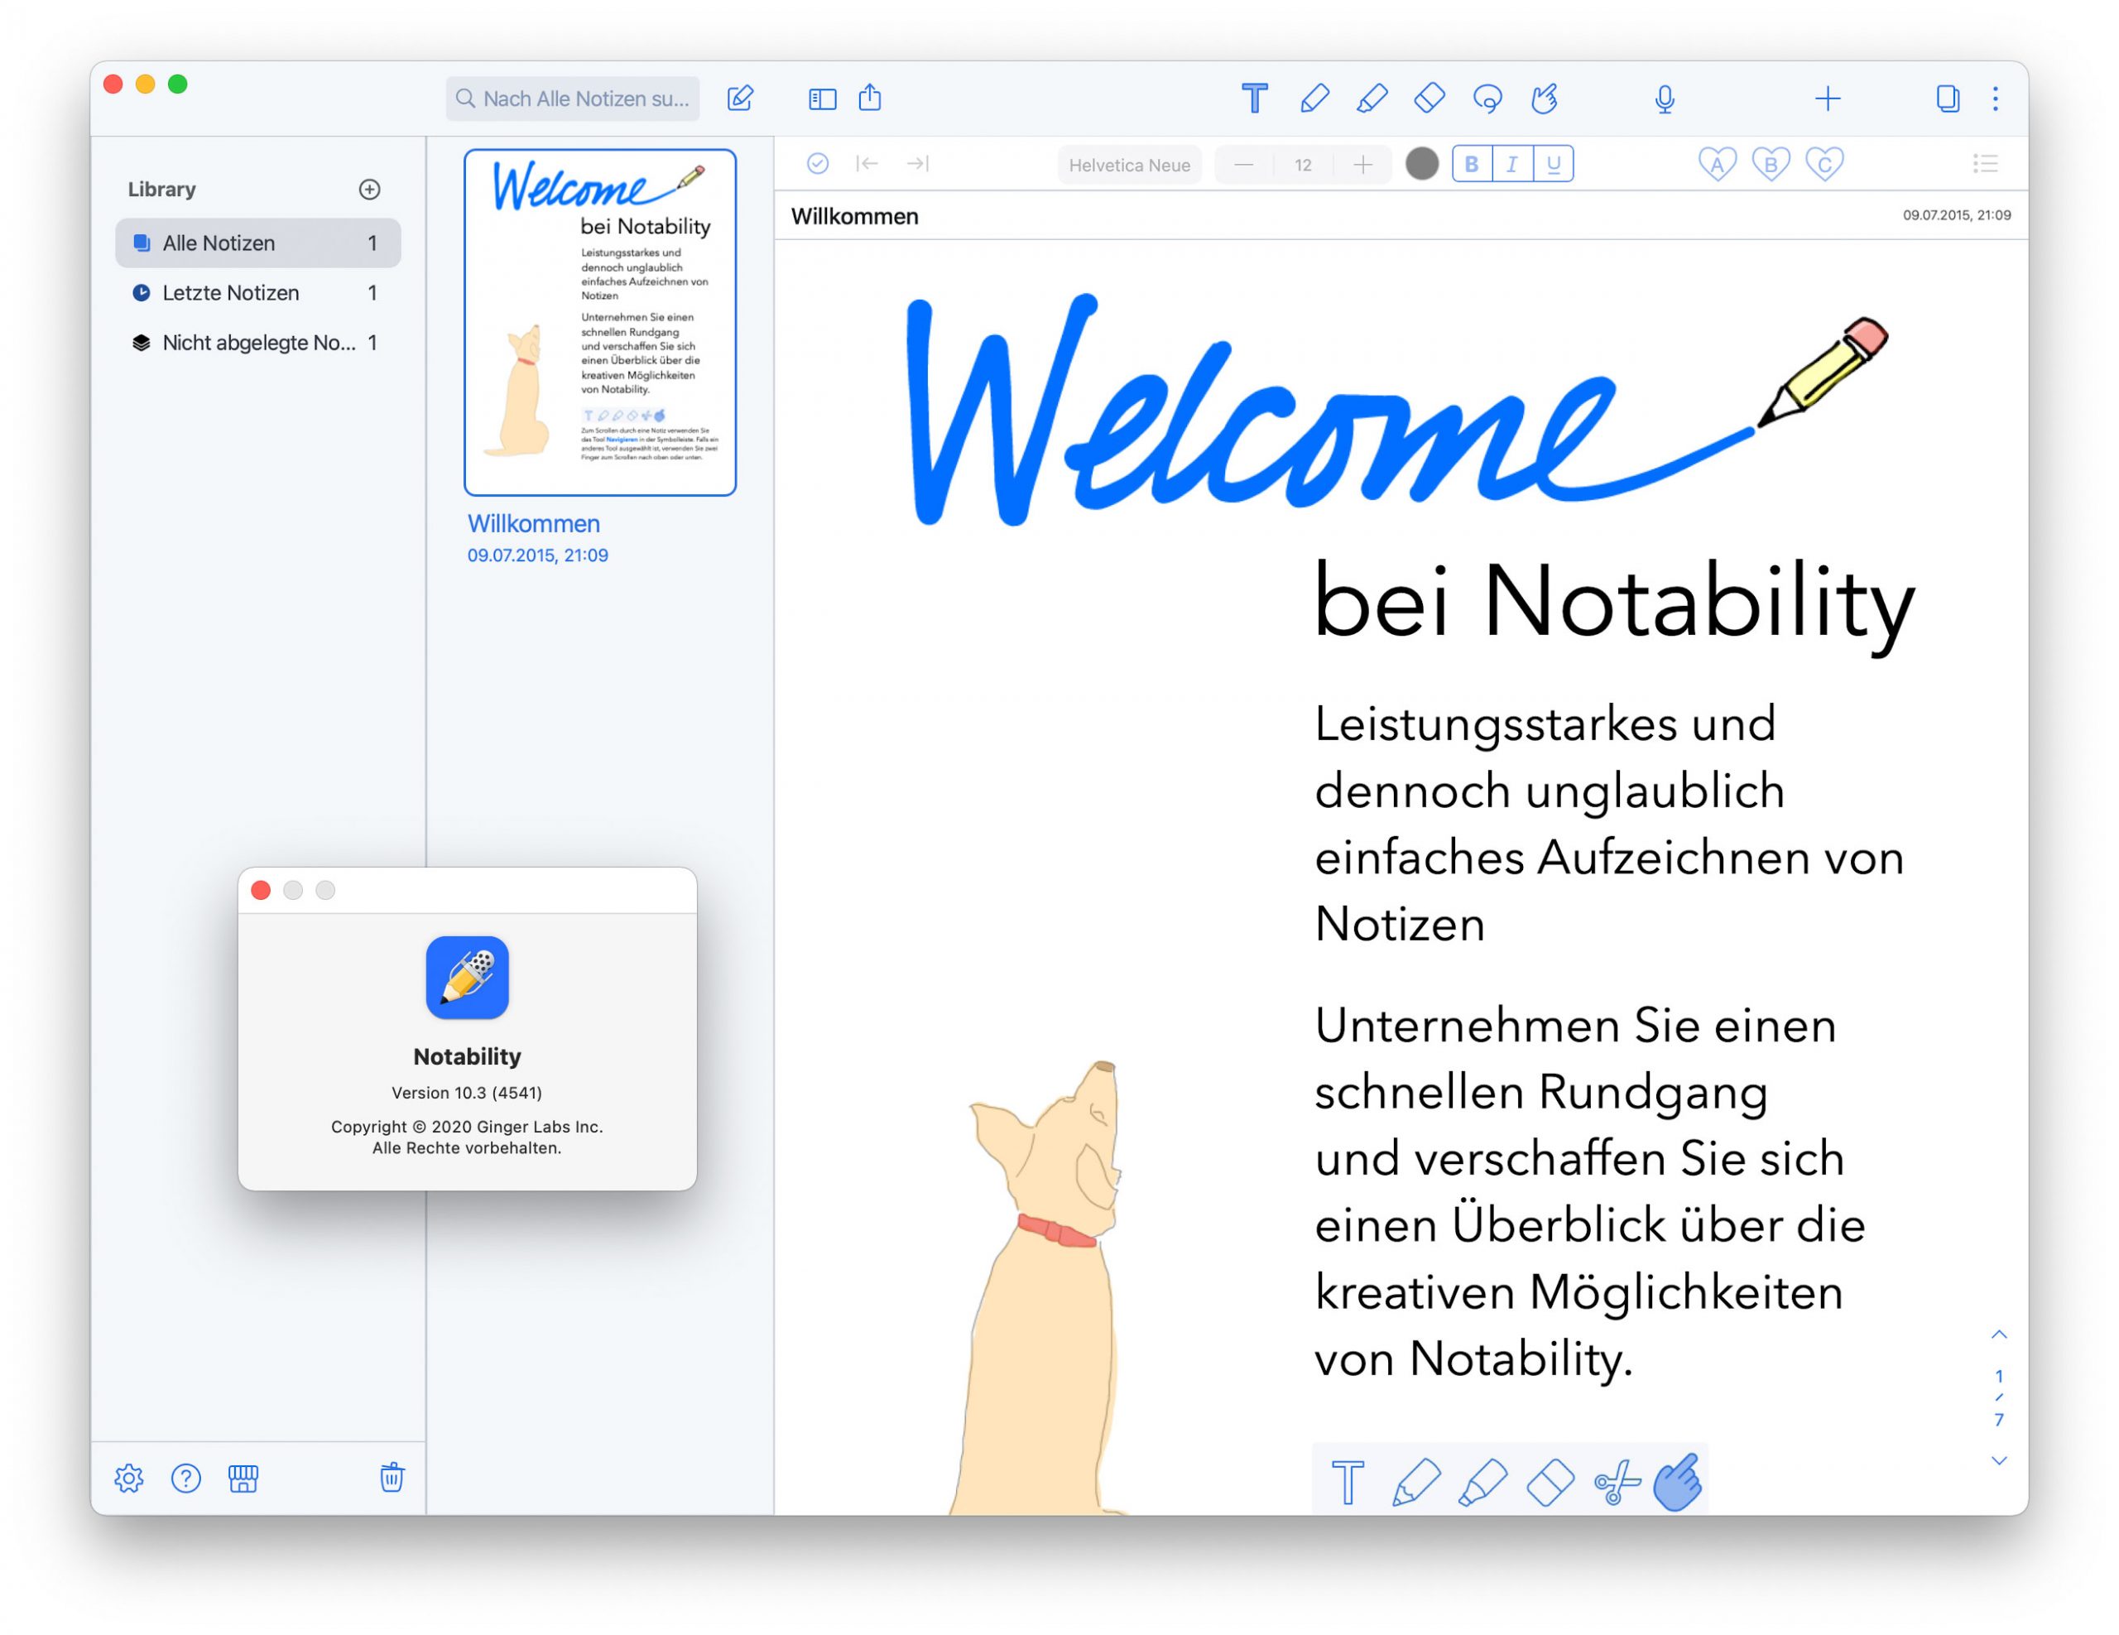Click the Notability app icon in about dialog
This screenshot has height=1635, width=2119.
[467, 977]
